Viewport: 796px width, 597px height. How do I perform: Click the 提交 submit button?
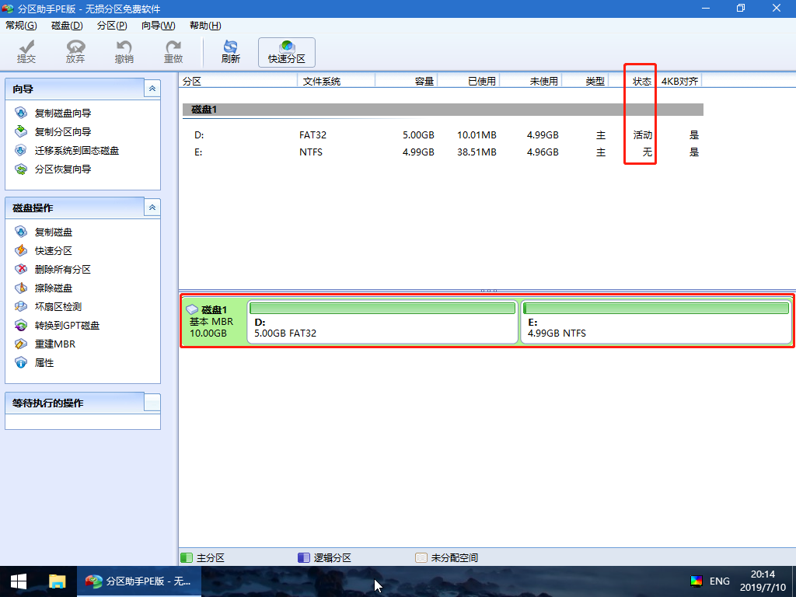tap(26, 51)
